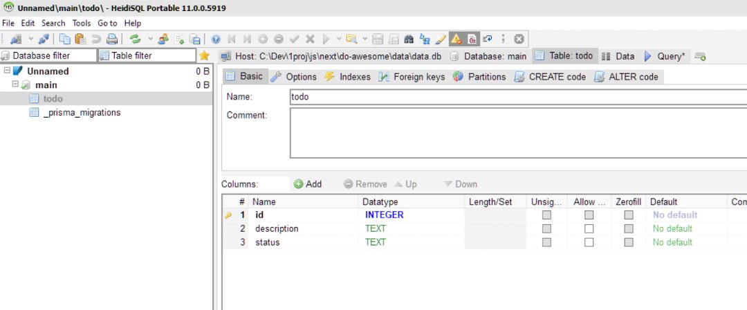Open Session manager dropdown arrow
Viewport: 747px width, 310px height.
click(x=31, y=39)
